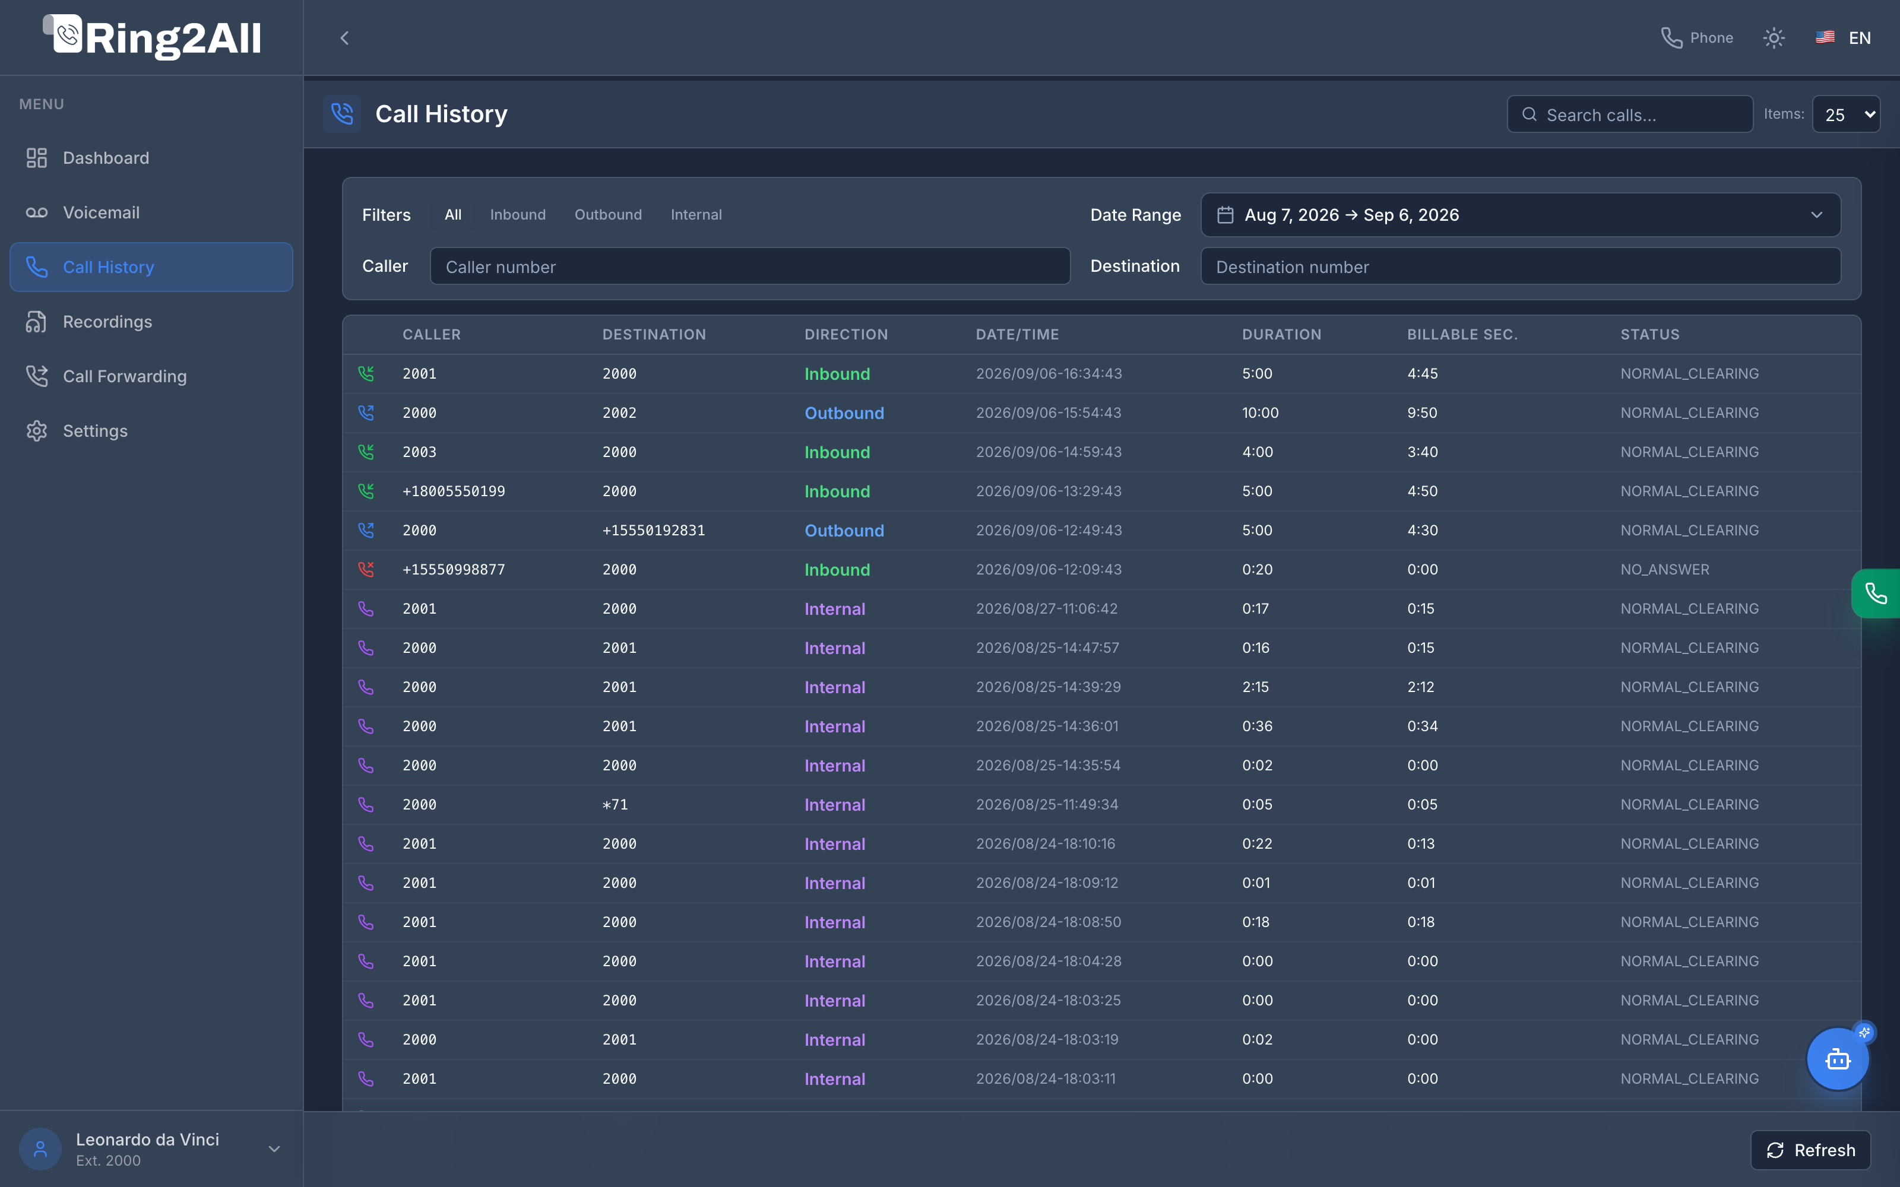This screenshot has width=1900, height=1187.
Task: Open the AI assistant robot button
Action: click(x=1838, y=1059)
